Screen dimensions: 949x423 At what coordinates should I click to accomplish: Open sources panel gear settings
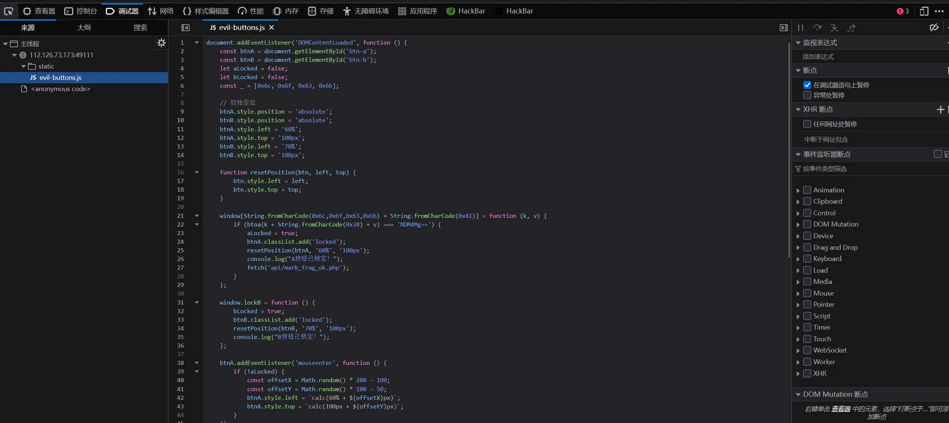(161, 43)
